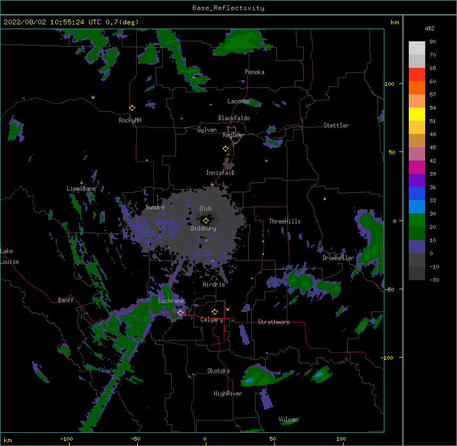Click the Cochrane label
The height and width of the screenshot is (446, 457).
(171, 301)
